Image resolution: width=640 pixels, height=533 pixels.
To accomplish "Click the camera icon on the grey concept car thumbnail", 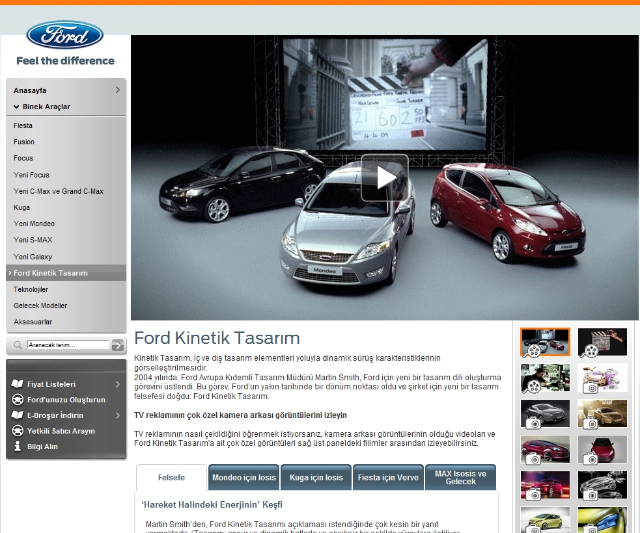I will [533, 423].
